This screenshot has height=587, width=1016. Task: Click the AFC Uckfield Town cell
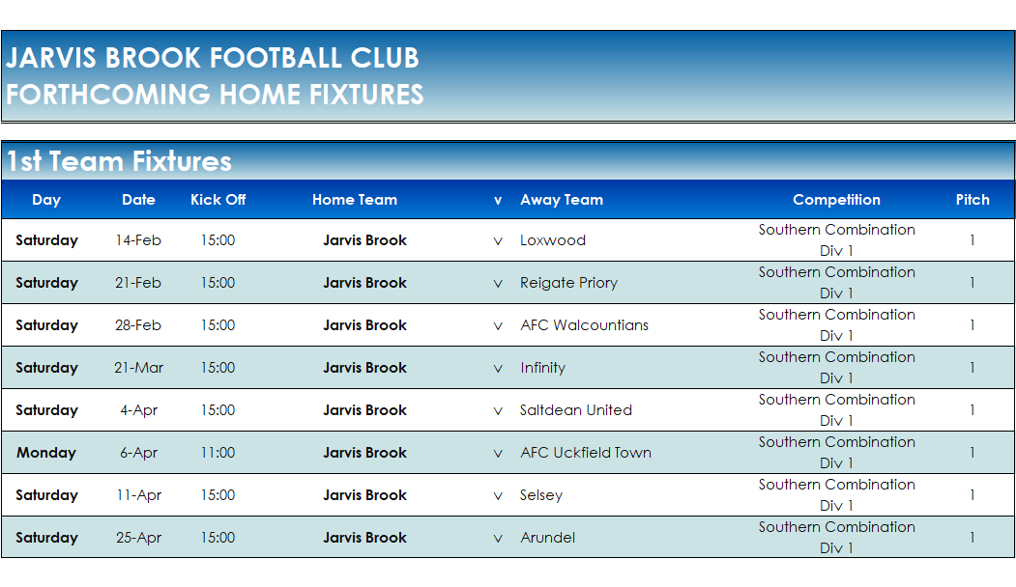(x=586, y=453)
